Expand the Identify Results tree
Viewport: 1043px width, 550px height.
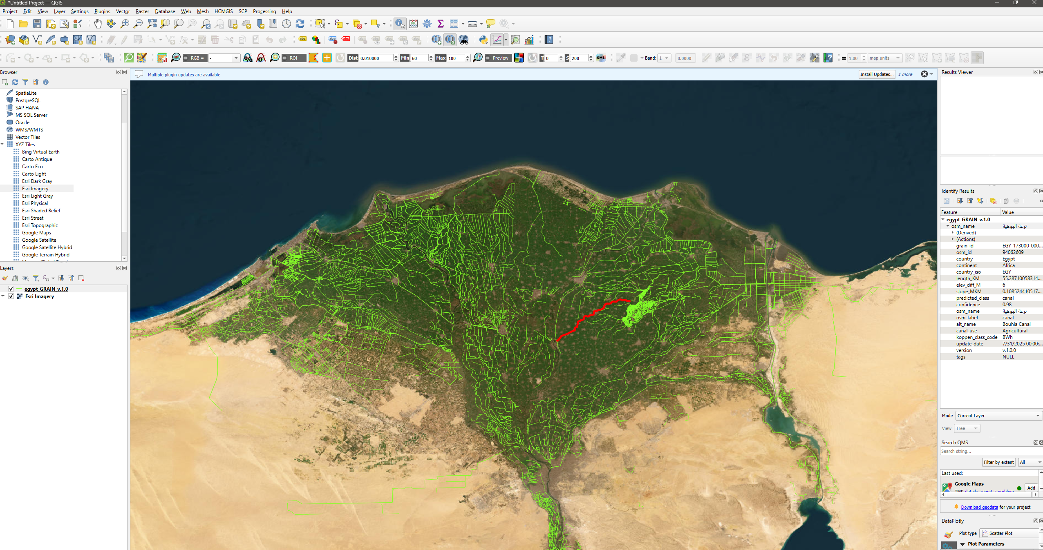(x=960, y=201)
